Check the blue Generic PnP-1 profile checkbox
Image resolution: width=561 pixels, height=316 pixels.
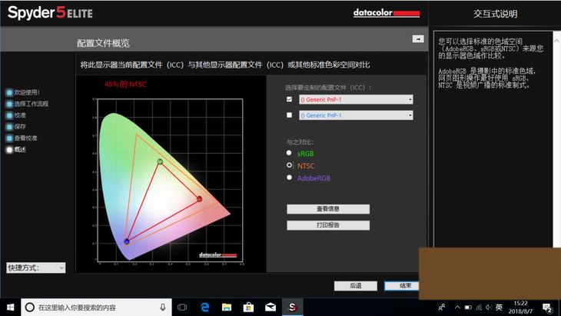290,115
